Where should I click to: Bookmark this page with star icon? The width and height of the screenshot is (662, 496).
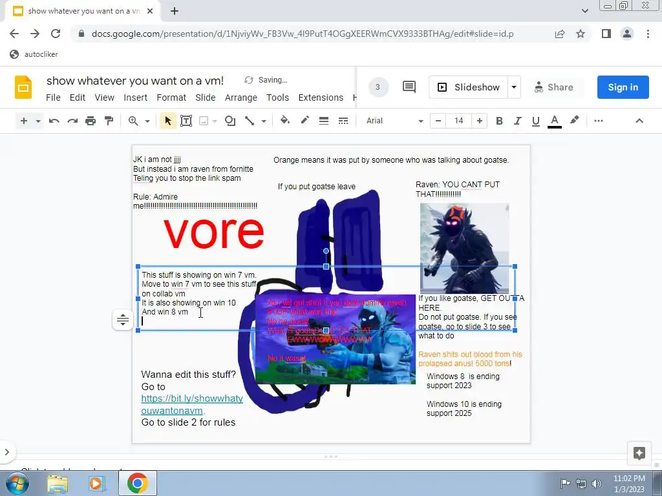pyautogui.click(x=581, y=34)
